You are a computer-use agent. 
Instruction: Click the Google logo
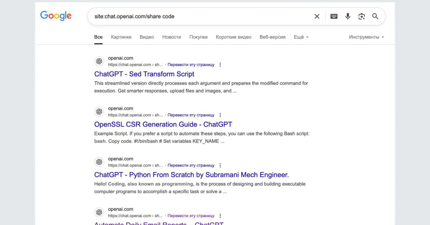point(56,16)
